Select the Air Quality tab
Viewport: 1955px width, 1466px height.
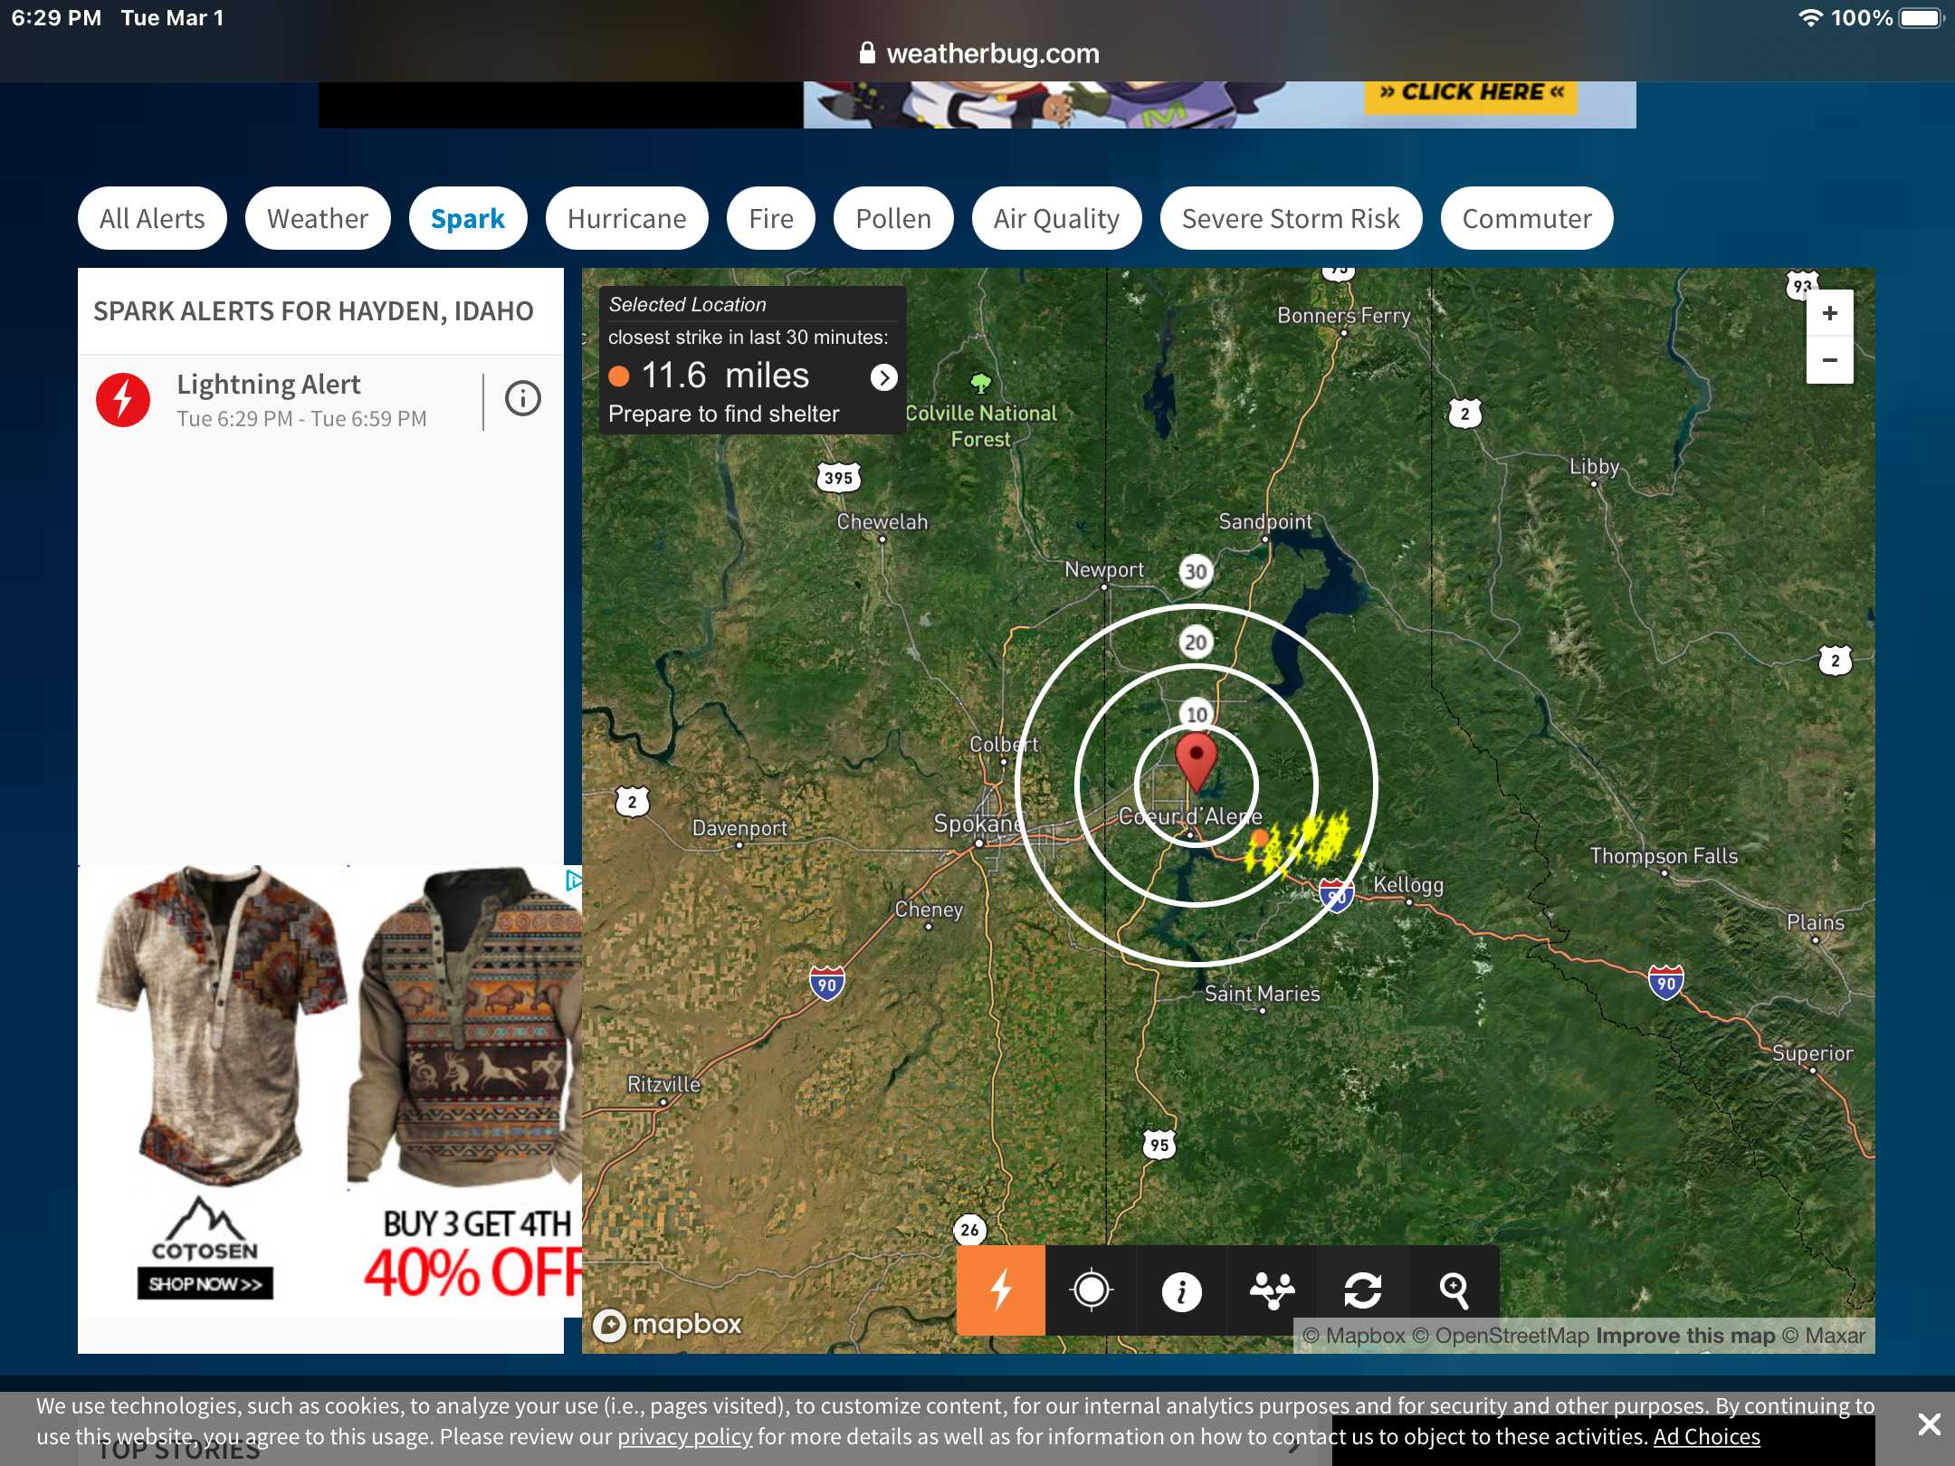coord(1056,218)
